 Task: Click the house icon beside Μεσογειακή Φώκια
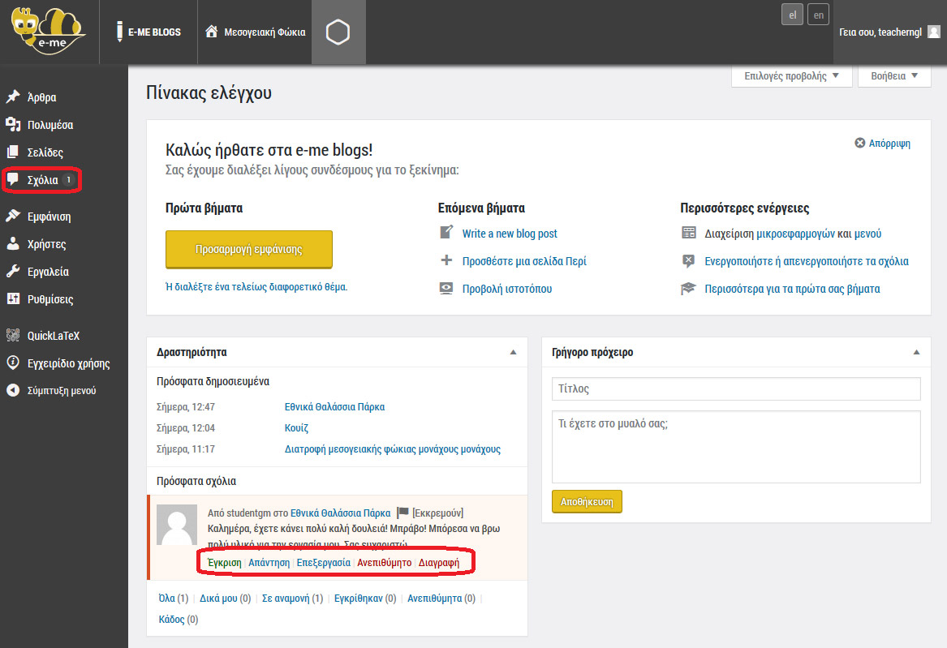tap(211, 32)
